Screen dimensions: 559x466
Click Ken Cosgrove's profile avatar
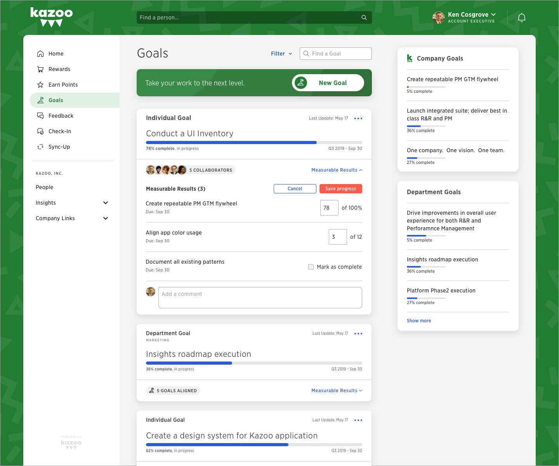coord(439,17)
